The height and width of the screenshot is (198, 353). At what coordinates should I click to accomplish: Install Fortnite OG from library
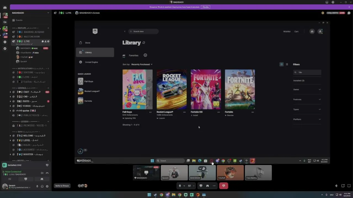pos(194,116)
